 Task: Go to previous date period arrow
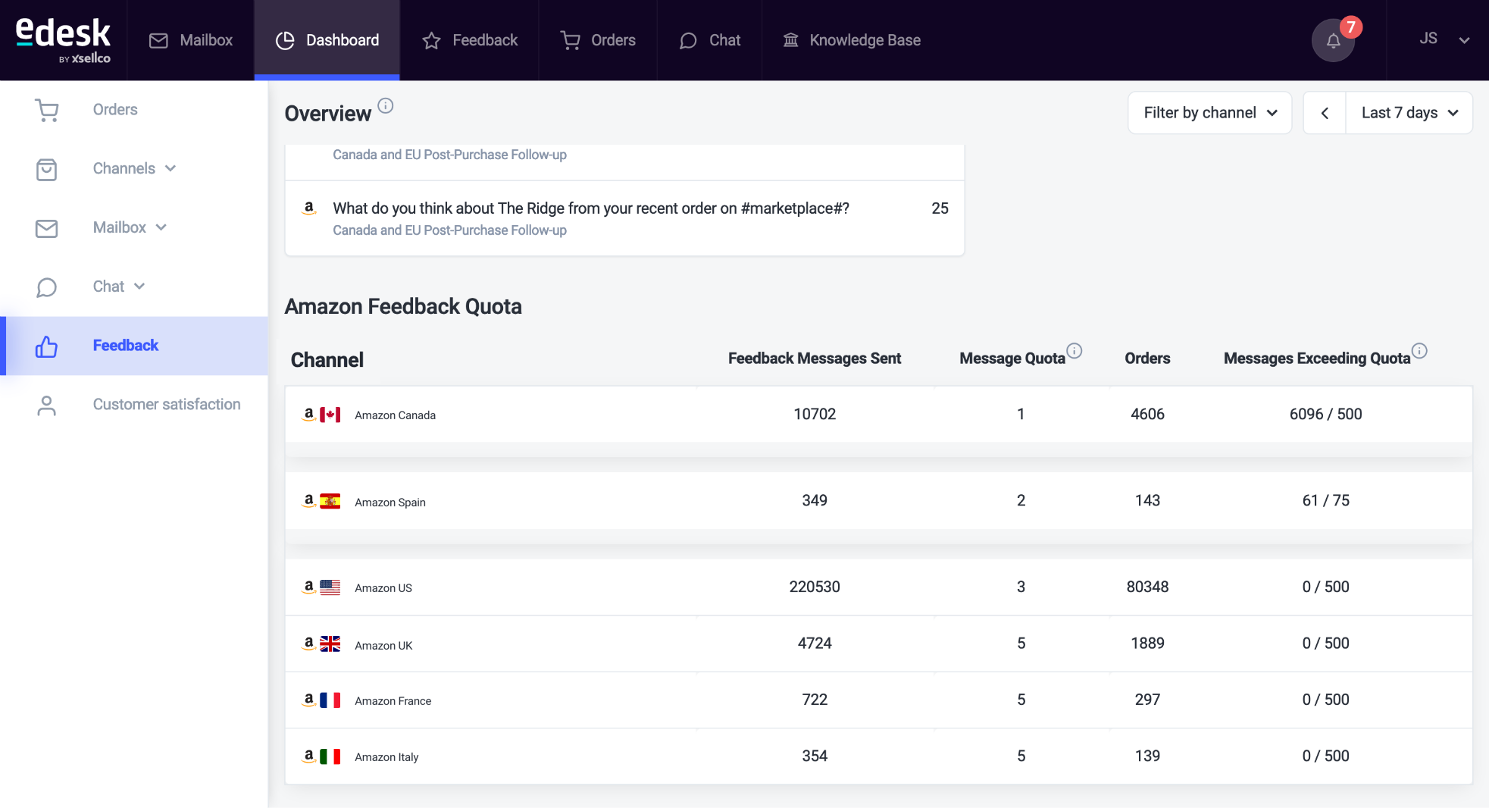click(1325, 113)
